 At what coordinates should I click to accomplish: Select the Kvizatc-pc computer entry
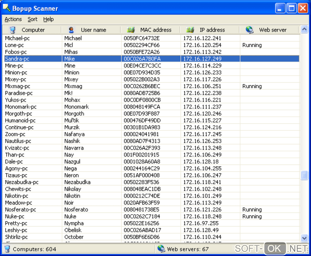(17, 148)
